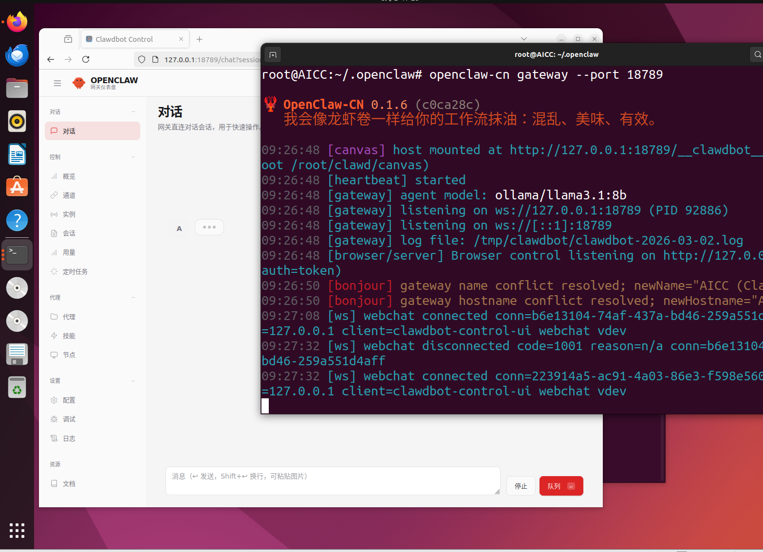
Task: Open the 调试 debug page
Action: pos(93,419)
